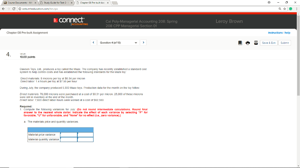
Task: Click the vertical page scrollbar thumb
Action: click(298, 56)
